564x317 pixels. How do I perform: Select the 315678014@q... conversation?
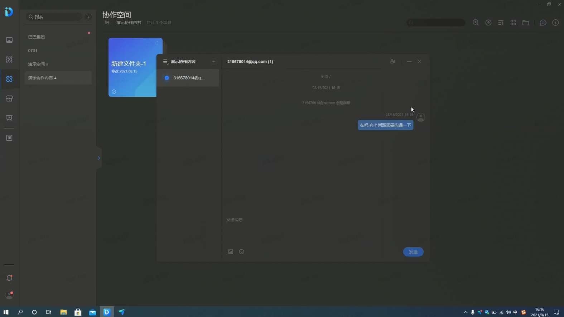pyautogui.click(x=188, y=78)
